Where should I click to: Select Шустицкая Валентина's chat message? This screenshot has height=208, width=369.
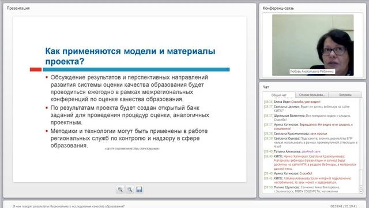(x=307, y=117)
